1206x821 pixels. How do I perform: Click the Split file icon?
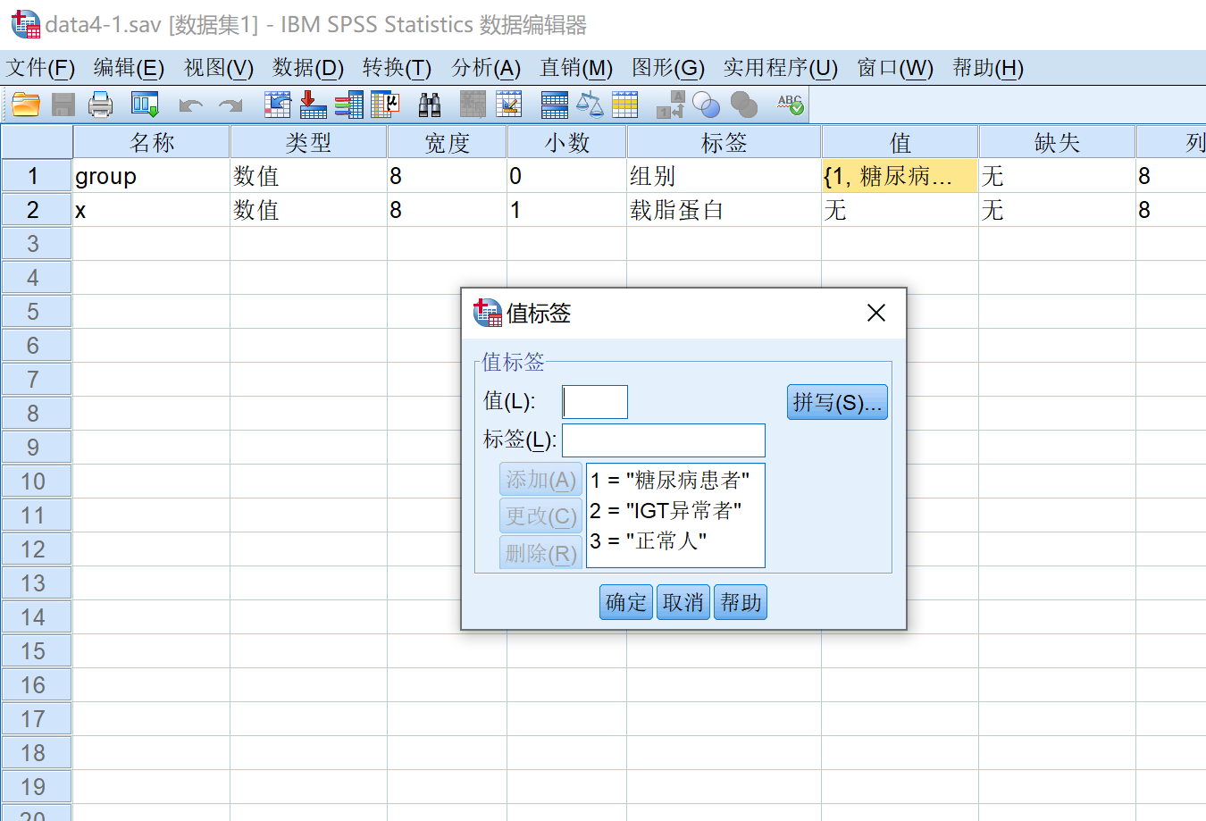coord(554,105)
